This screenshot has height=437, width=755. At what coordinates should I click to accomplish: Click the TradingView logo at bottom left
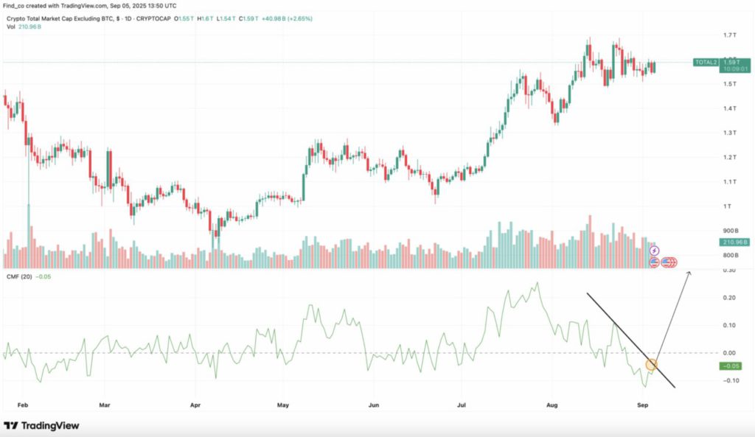coord(41,425)
